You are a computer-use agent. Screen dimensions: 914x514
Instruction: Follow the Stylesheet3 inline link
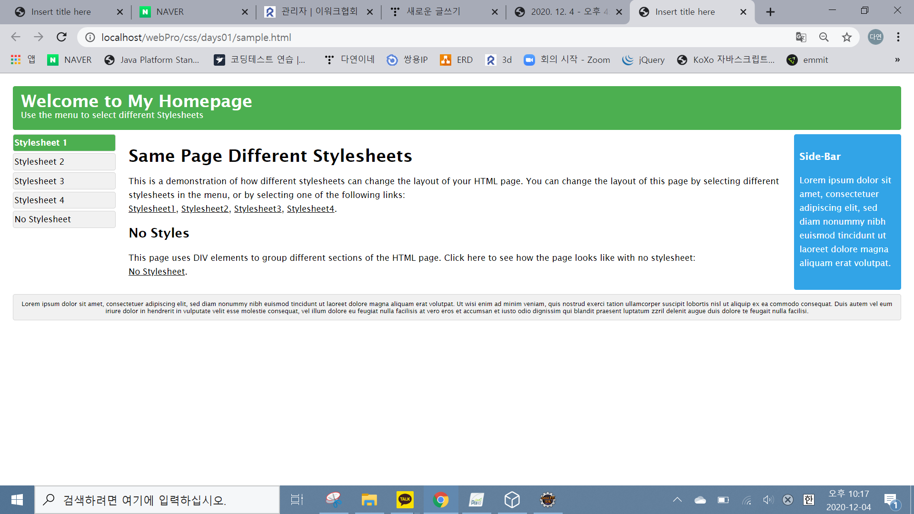258,209
